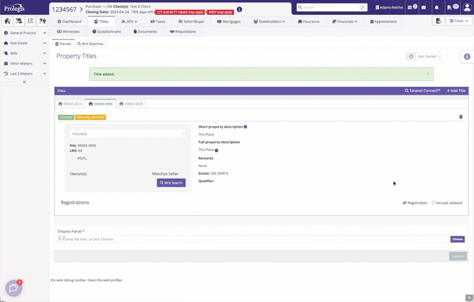Expand General Practice in sidebar
Screen dimensions: 474x302
(25, 33)
